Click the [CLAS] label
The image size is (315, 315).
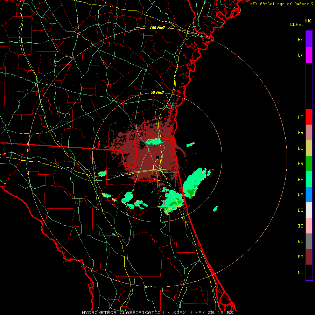[x=296, y=24]
